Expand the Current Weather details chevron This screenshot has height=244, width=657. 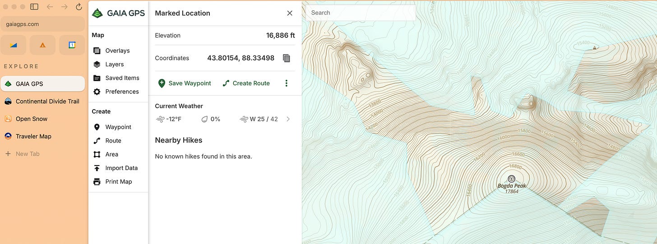pos(288,119)
